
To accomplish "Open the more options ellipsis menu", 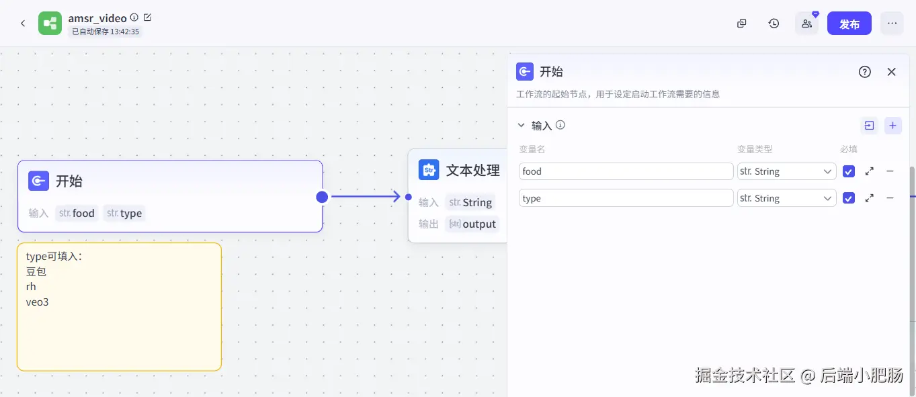I will point(892,24).
